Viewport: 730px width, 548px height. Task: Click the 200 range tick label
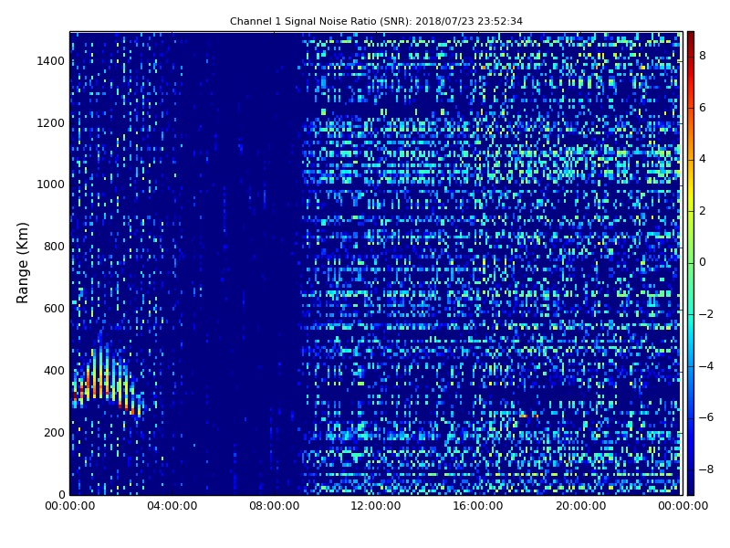54,432
